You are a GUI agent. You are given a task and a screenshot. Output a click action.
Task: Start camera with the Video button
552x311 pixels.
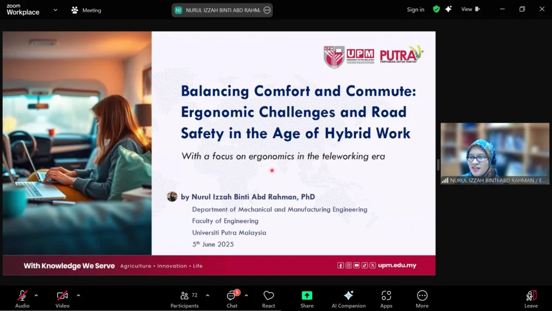(63, 299)
